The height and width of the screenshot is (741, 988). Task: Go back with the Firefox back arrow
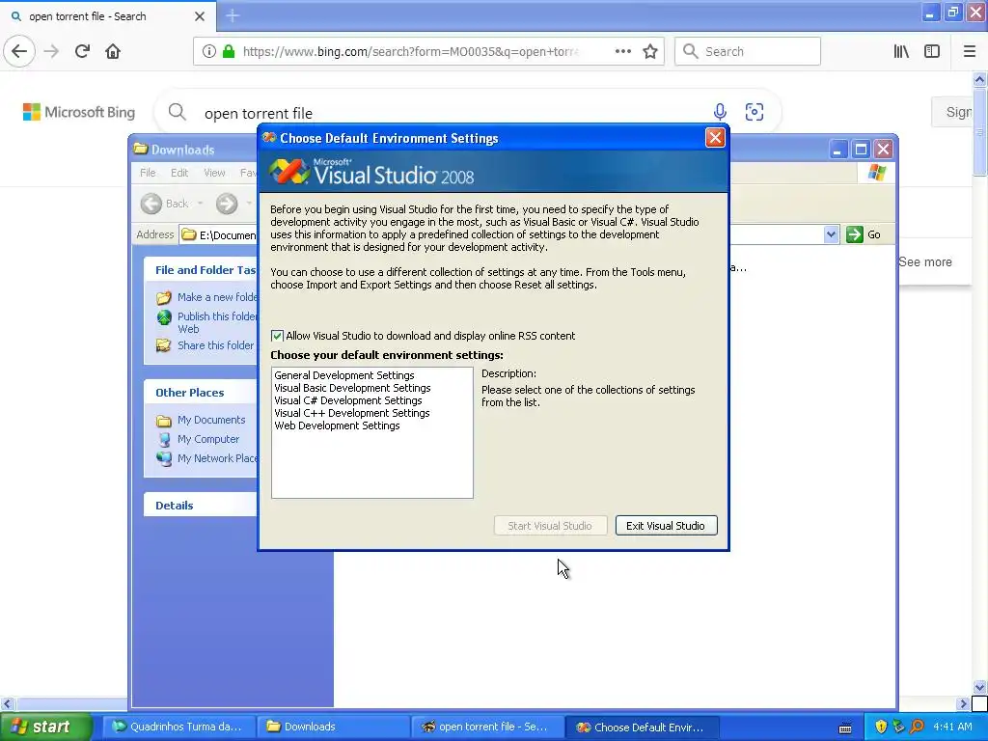tap(19, 51)
